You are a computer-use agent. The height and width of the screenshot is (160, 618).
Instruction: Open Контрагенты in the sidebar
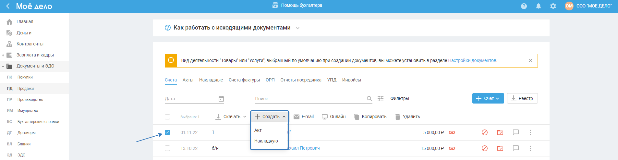click(30, 44)
